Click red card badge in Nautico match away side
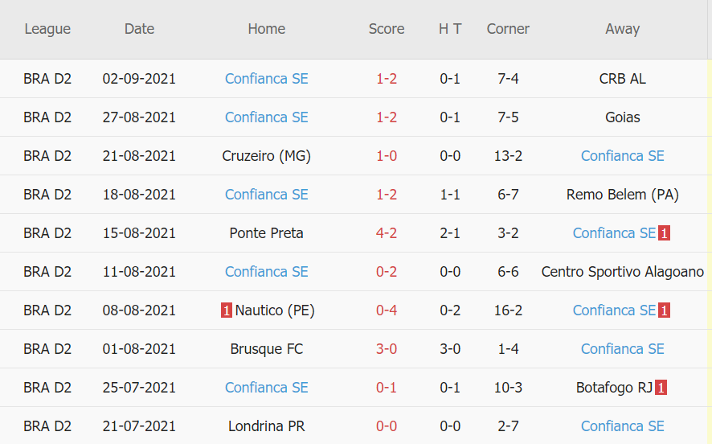Screen dimensions: 712x444 coord(664,310)
